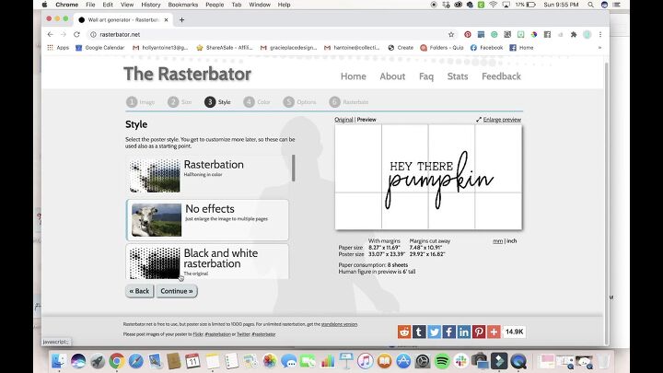Open the Apps grid in the bookmarks bar

tap(58, 48)
